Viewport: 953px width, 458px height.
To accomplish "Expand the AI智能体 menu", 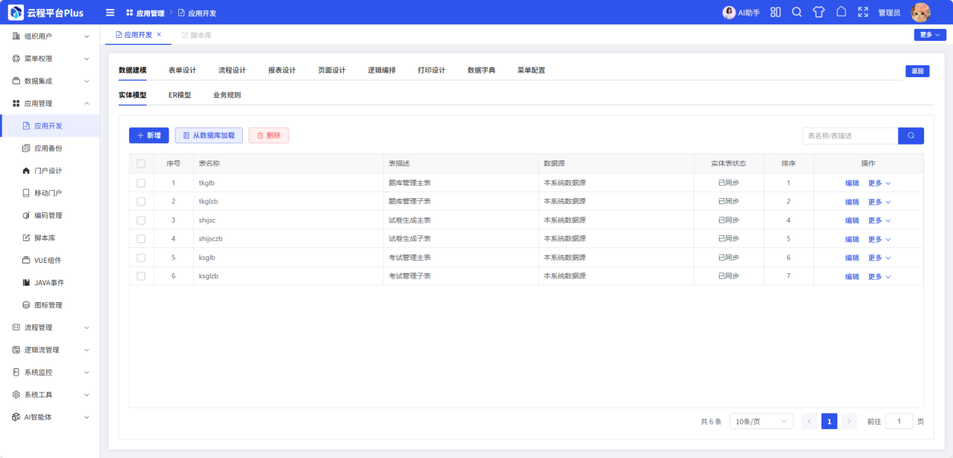I will (50, 417).
